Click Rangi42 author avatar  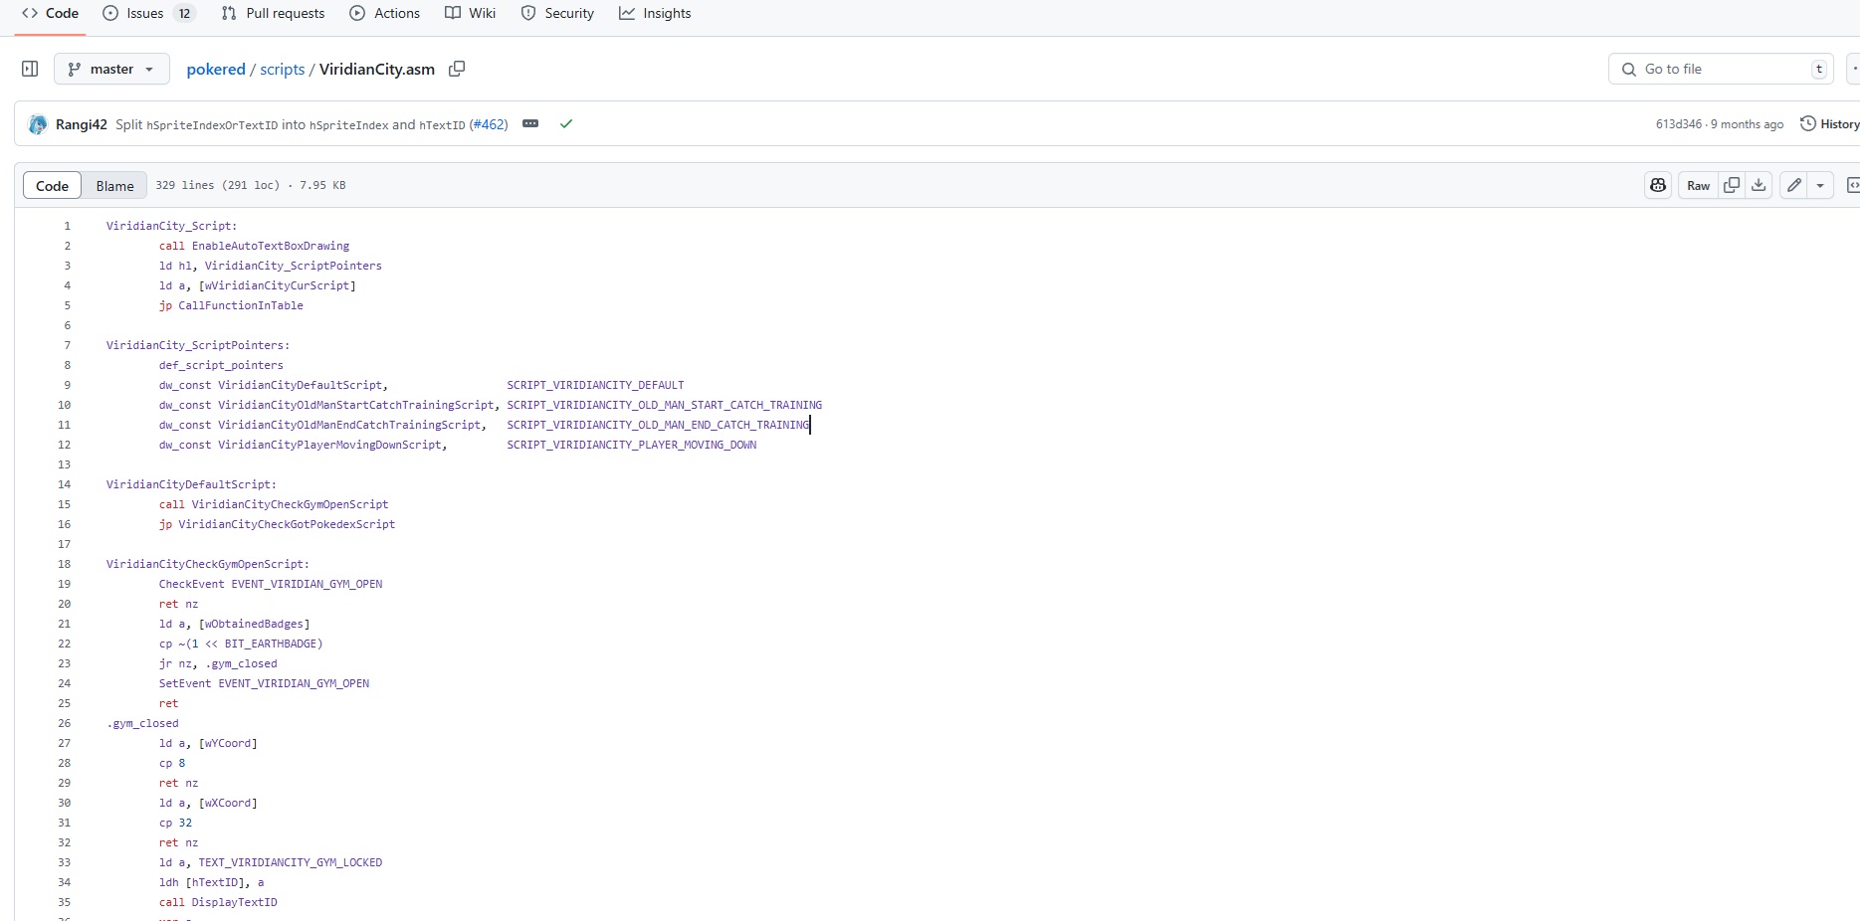click(38, 124)
